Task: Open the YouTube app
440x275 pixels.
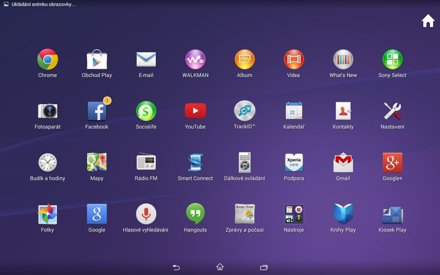Action: click(195, 112)
